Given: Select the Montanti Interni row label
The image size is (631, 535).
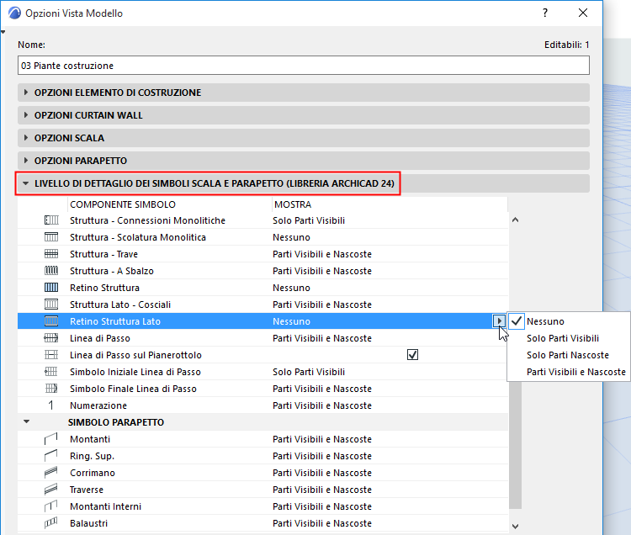Looking at the screenshot, I should (105, 506).
